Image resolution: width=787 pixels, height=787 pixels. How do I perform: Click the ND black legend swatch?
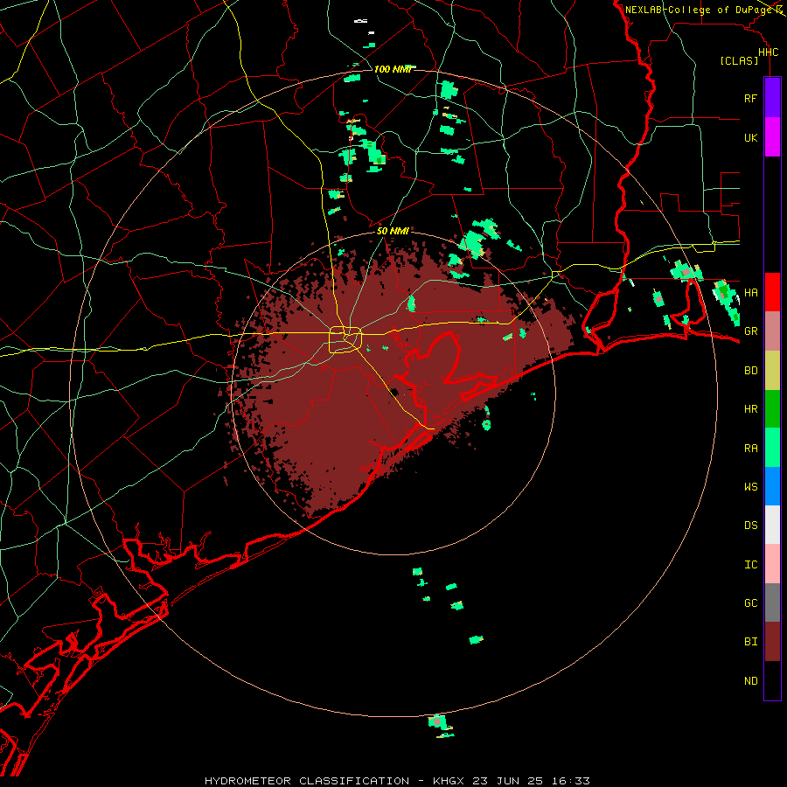click(x=772, y=680)
